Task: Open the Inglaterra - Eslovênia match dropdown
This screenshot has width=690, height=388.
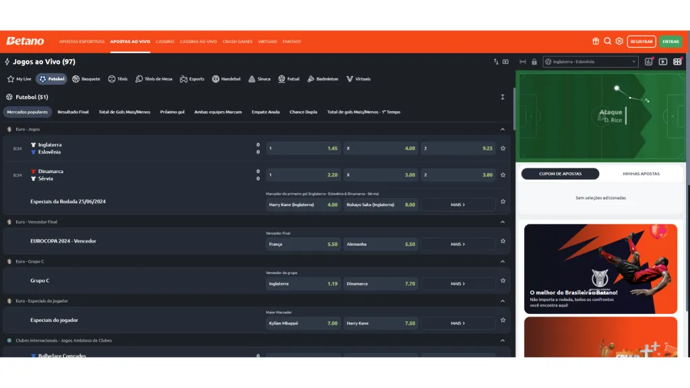Action: pyautogui.click(x=590, y=61)
